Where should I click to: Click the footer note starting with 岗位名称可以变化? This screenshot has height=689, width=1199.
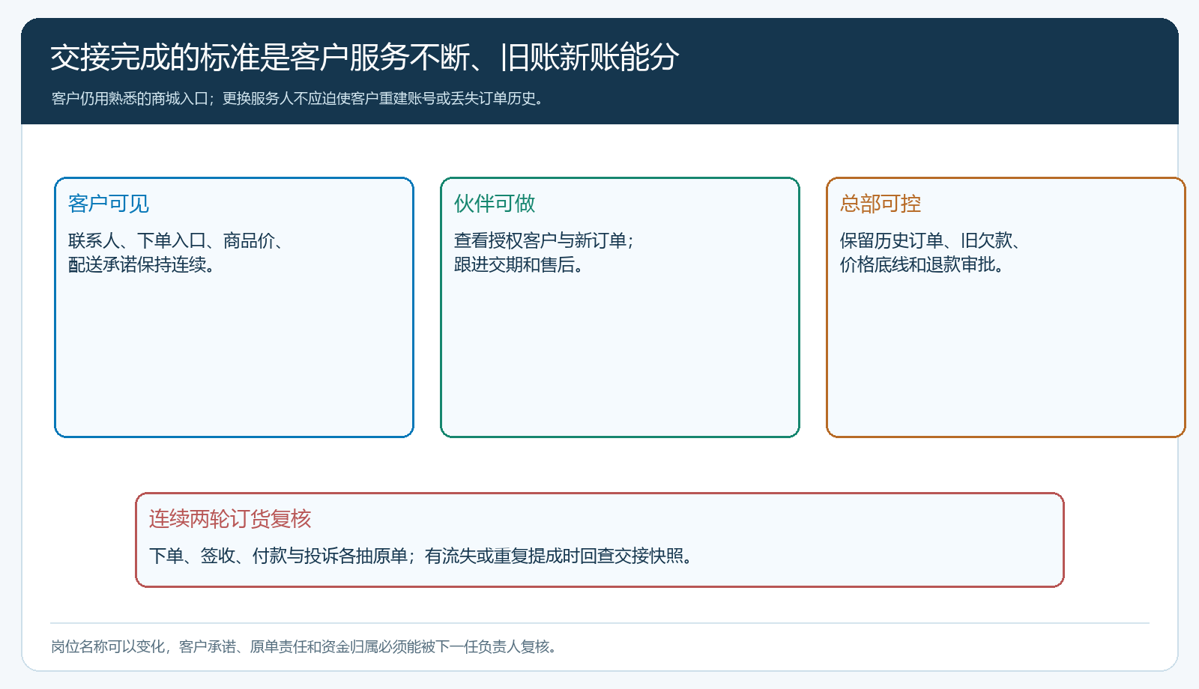pos(304,646)
